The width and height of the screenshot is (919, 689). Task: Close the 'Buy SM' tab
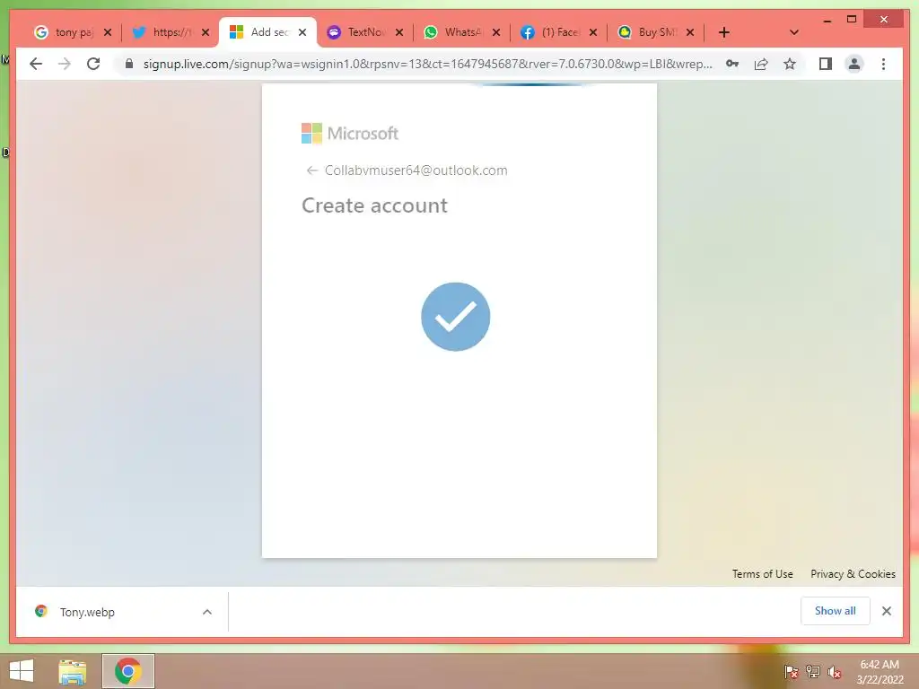coord(690,32)
